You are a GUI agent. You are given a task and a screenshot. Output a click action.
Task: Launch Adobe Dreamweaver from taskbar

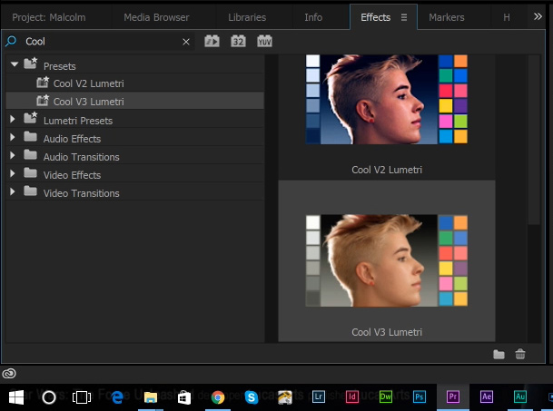386,396
